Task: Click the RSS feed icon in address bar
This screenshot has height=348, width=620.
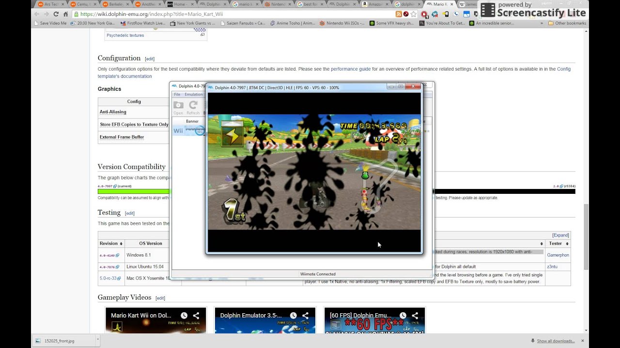Action: 399,14
